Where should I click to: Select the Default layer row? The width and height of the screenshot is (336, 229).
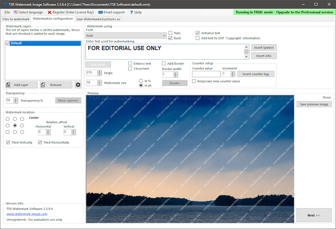coord(45,43)
